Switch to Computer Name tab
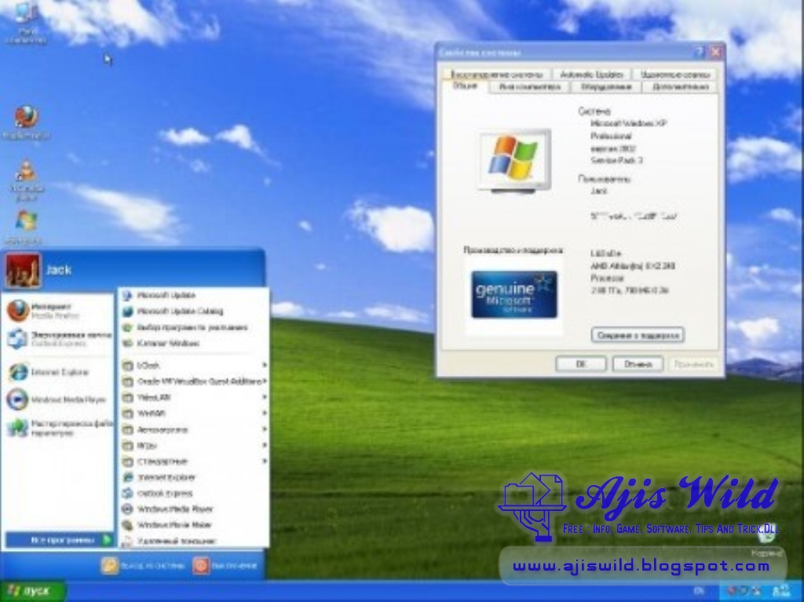Image resolution: width=804 pixels, height=602 pixels. [x=530, y=86]
